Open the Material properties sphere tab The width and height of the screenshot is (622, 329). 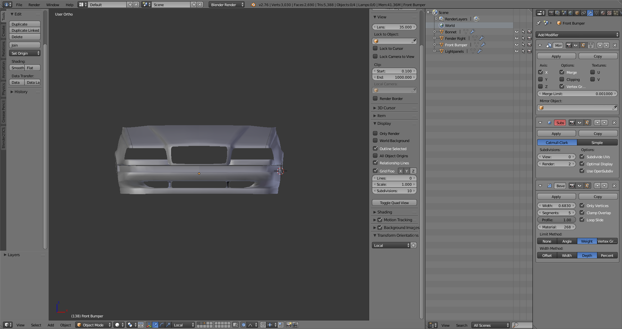point(603,13)
